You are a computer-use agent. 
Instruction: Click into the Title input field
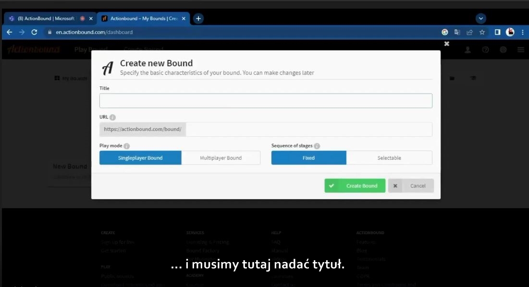tap(266, 101)
